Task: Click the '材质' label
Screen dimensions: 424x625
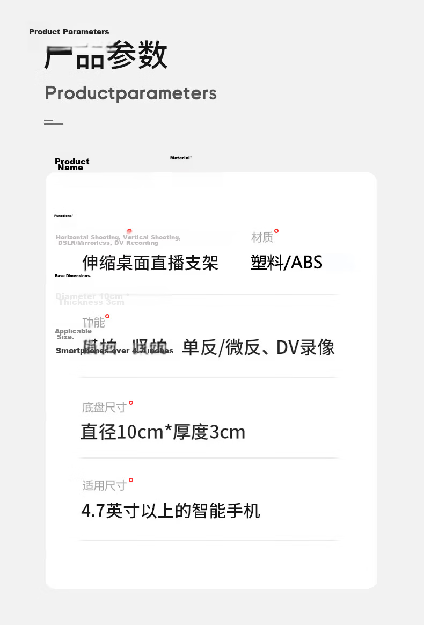Action: click(262, 237)
